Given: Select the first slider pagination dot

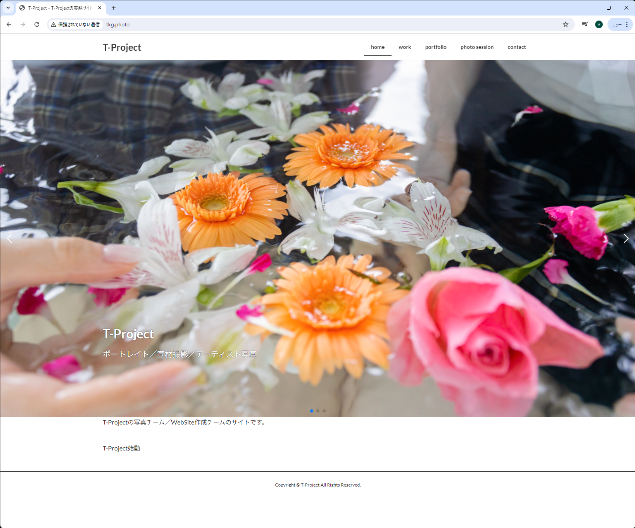Looking at the screenshot, I should pos(312,411).
